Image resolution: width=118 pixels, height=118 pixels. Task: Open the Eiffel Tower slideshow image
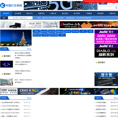tap(16, 38)
